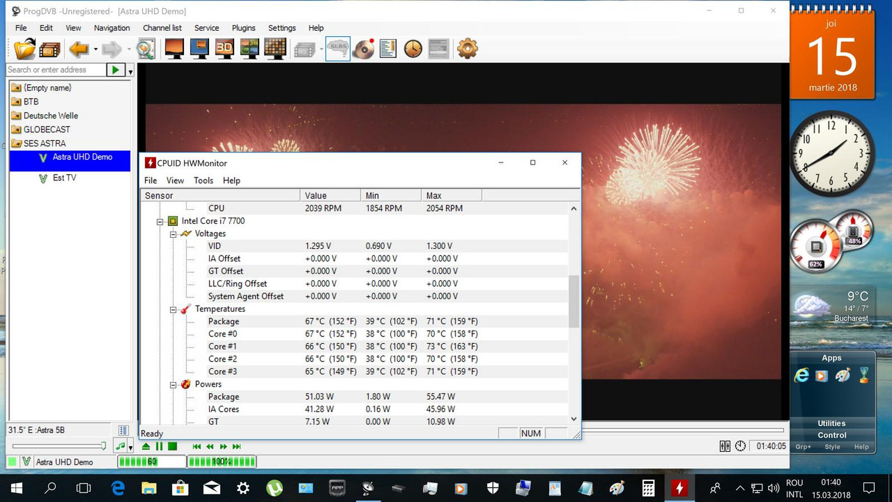892x502 pixels.
Task: Open dropdown next to green play address button
Action: (130, 71)
